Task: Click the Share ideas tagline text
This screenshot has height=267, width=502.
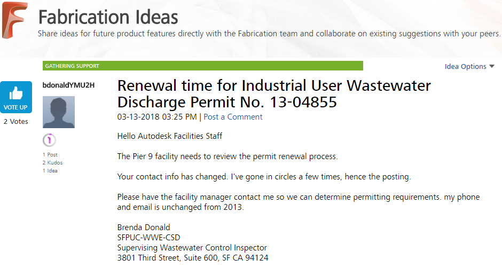Action: tap(269, 34)
